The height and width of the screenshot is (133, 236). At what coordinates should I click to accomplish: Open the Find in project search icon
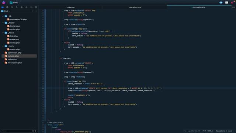click(12, 7)
